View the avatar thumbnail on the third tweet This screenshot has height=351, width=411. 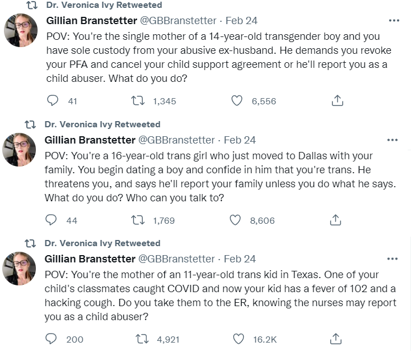point(19,269)
